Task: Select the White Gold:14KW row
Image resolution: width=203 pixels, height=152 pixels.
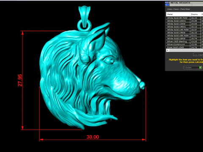Action: [184, 33]
